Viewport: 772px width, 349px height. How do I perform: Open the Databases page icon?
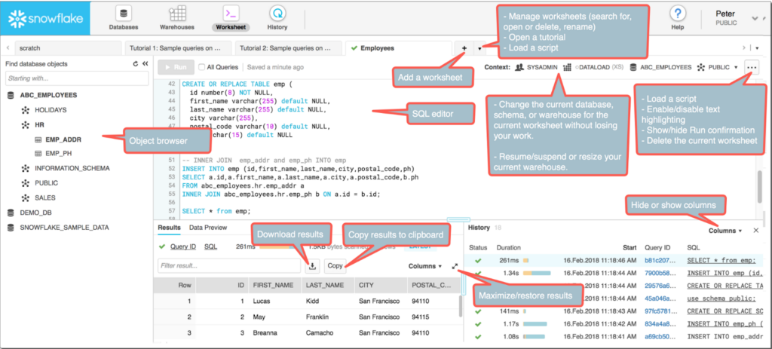tap(124, 14)
